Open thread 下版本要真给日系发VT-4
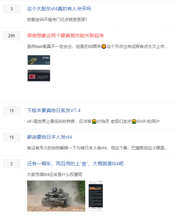Screen dimensions: 177x216 click(x=54, y=110)
